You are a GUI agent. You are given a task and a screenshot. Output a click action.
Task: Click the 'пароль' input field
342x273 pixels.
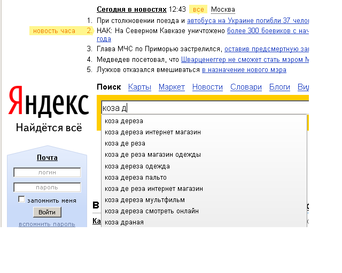click(x=47, y=188)
